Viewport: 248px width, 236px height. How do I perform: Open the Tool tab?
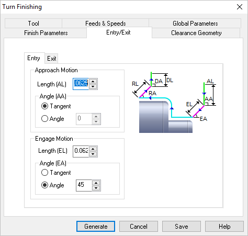[x=33, y=24]
